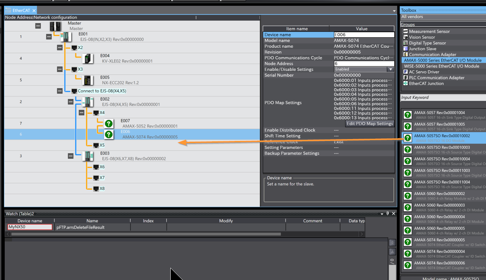This screenshot has height=280, width=486.
Task: Click the E003 EJS-08 junction icon
Action: coord(88,156)
